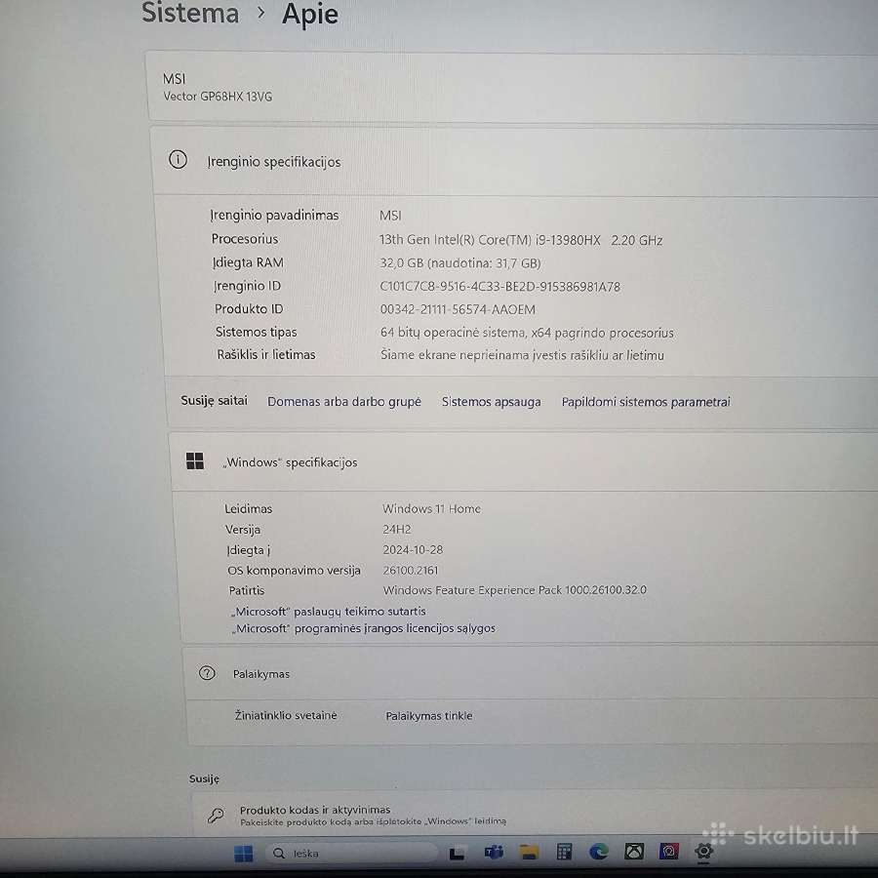Click the Ieška taskbar search box
The image size is (878, 878).
(351, 853)
